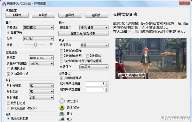Click the 启用无限绘制距离 preview image
The width and height of the screenshot is (192, 122).
point(151,59)
